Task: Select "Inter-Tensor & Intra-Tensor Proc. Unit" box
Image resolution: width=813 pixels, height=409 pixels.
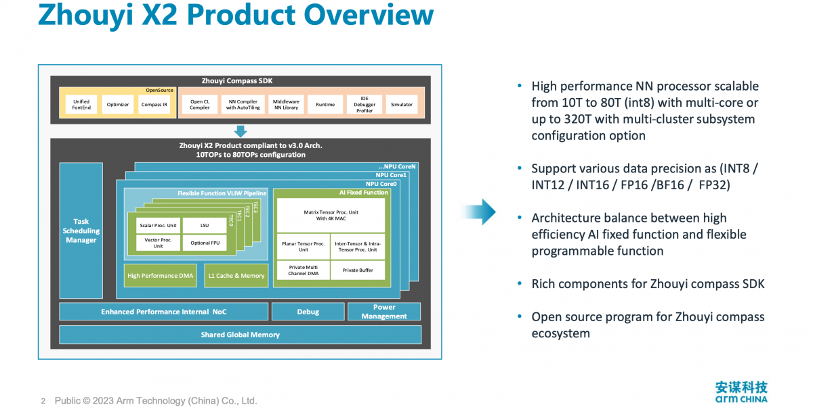Action: (358, 247)
